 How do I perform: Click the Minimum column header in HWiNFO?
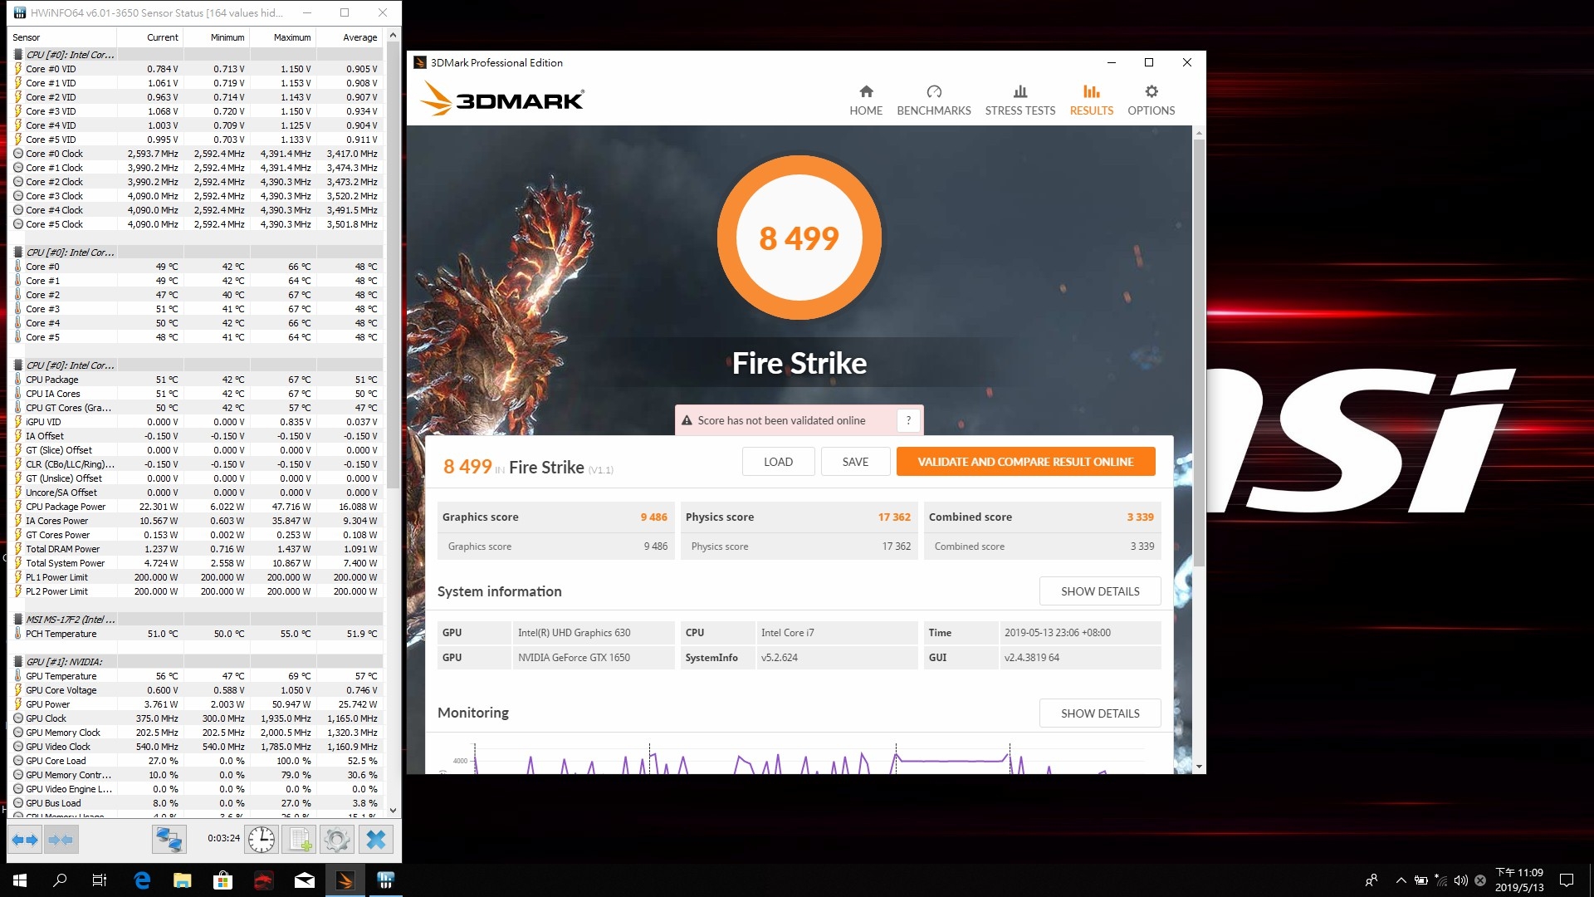coord(216,37)
